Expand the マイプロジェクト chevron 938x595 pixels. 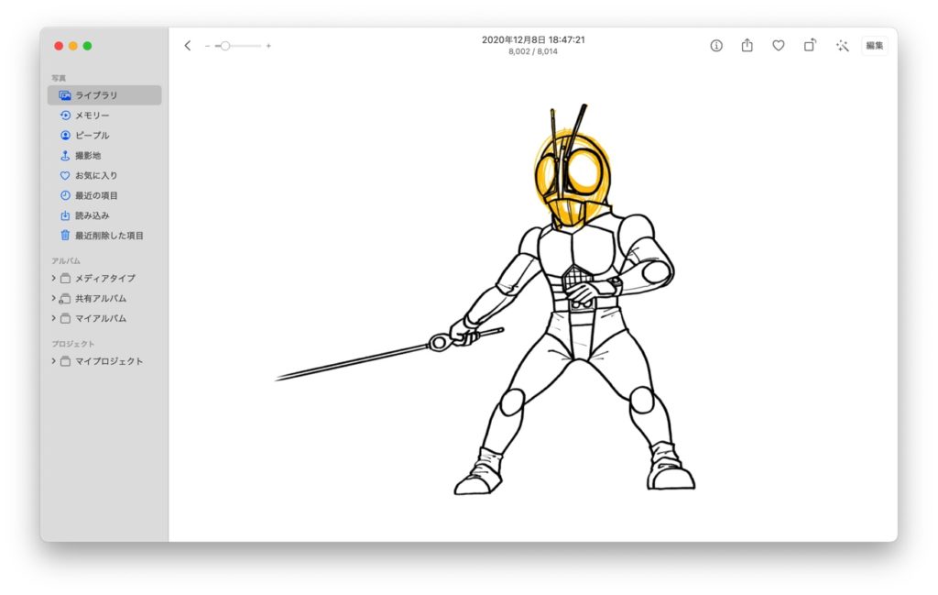[53, 361]
